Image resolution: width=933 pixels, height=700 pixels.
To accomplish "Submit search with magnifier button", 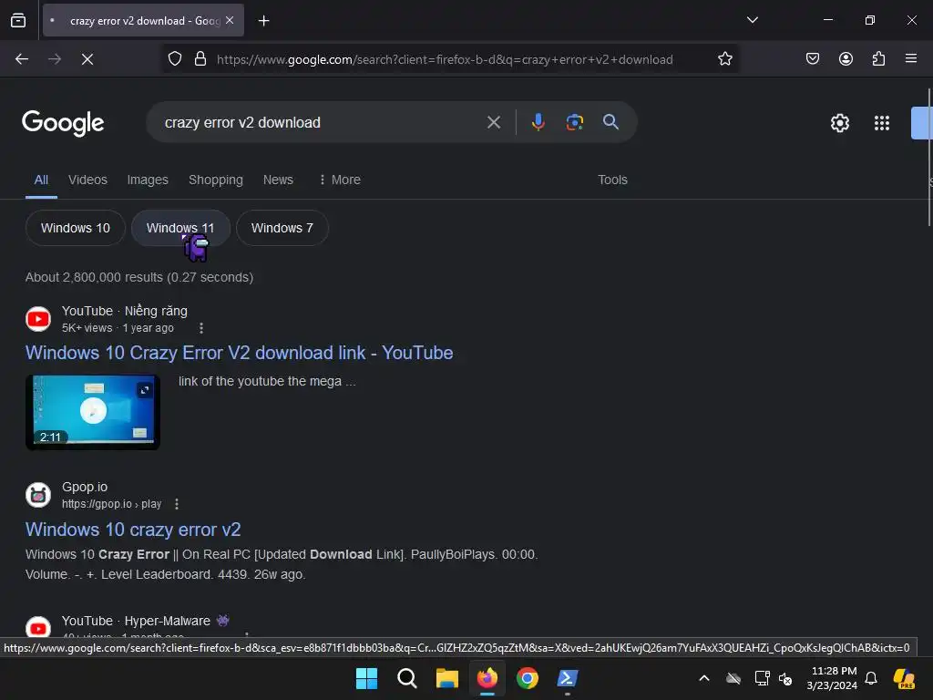I will (x=610, y=122).
